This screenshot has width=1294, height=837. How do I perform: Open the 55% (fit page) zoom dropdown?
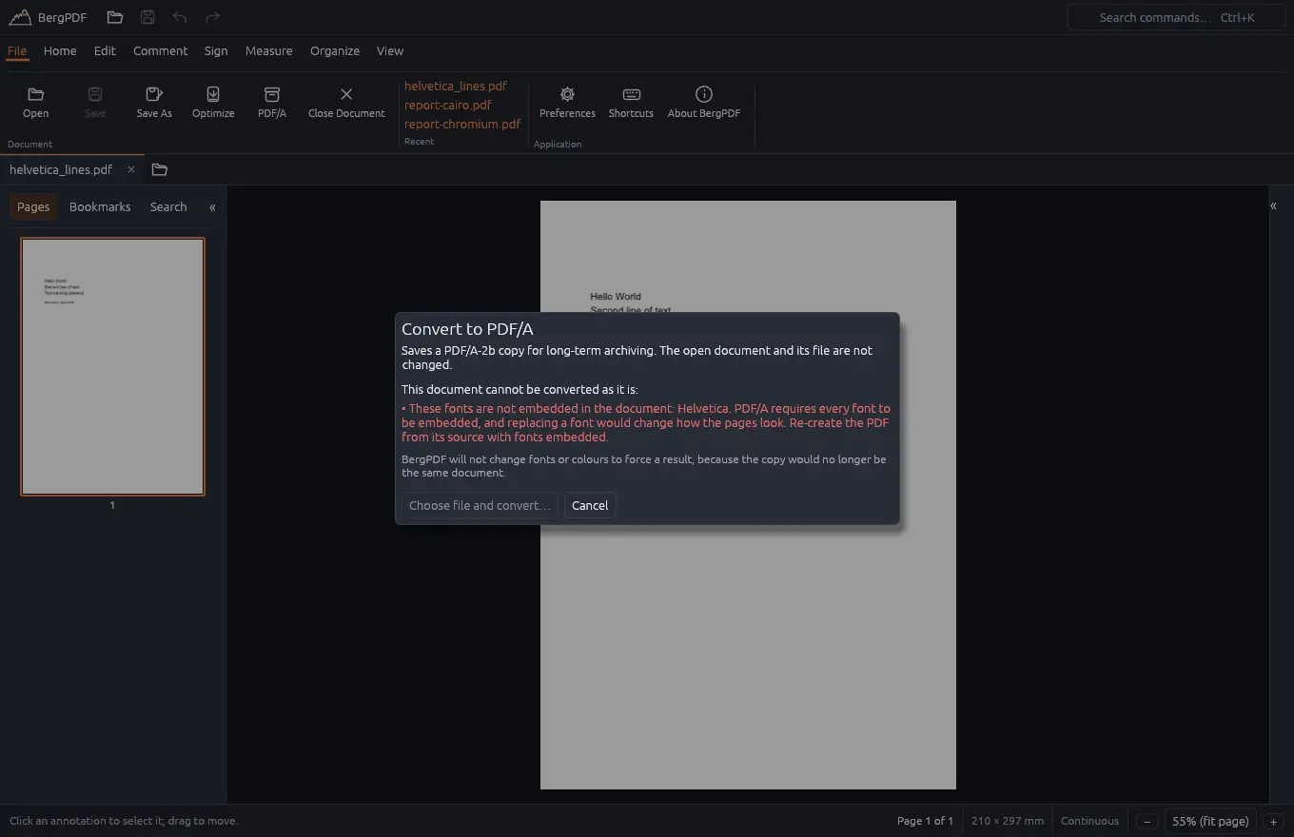click(1210, 821)
